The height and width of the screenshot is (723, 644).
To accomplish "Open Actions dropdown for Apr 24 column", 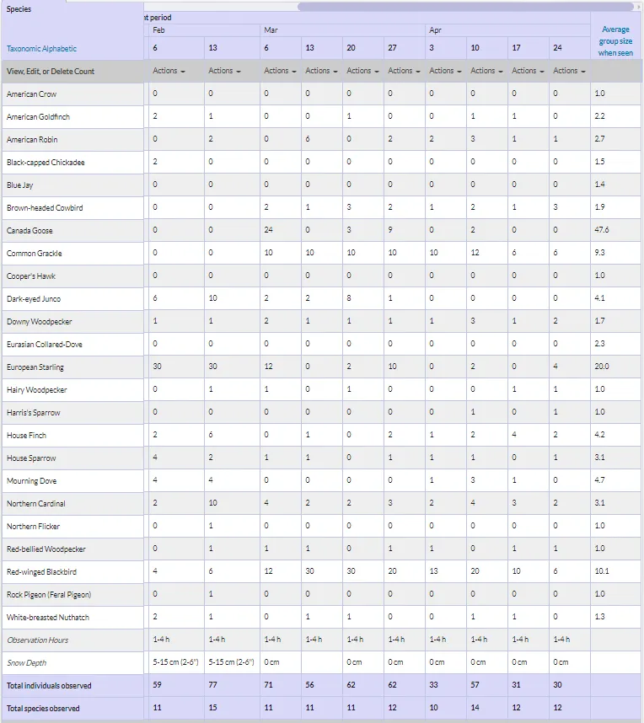I will coord(569,71).
